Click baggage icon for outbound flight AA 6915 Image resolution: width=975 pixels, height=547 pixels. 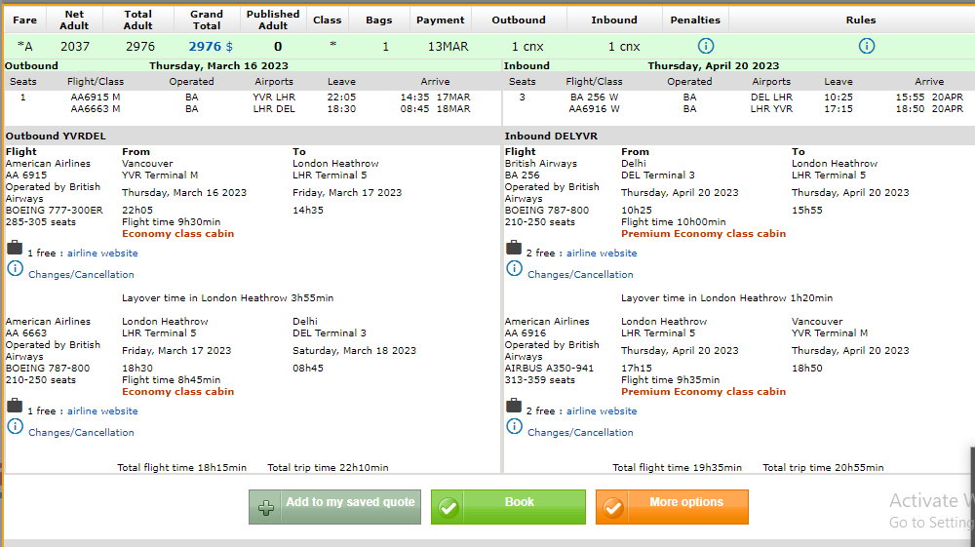pos(15,249)
